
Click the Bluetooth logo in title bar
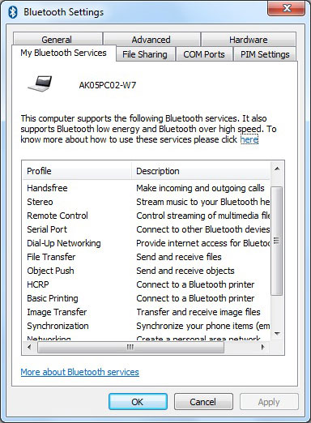[13, 12]
